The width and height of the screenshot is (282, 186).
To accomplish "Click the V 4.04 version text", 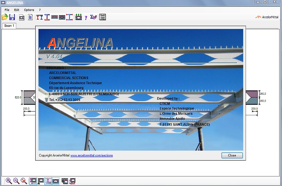I will point(55,56).
